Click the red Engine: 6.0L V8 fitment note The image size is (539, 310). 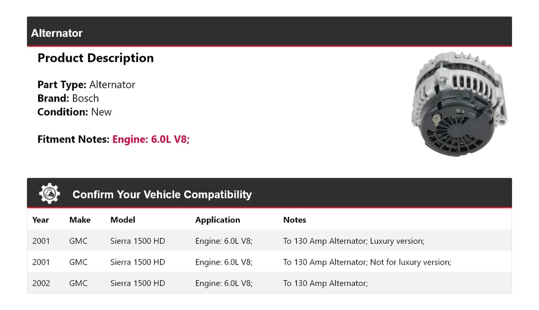pos(151,139)
